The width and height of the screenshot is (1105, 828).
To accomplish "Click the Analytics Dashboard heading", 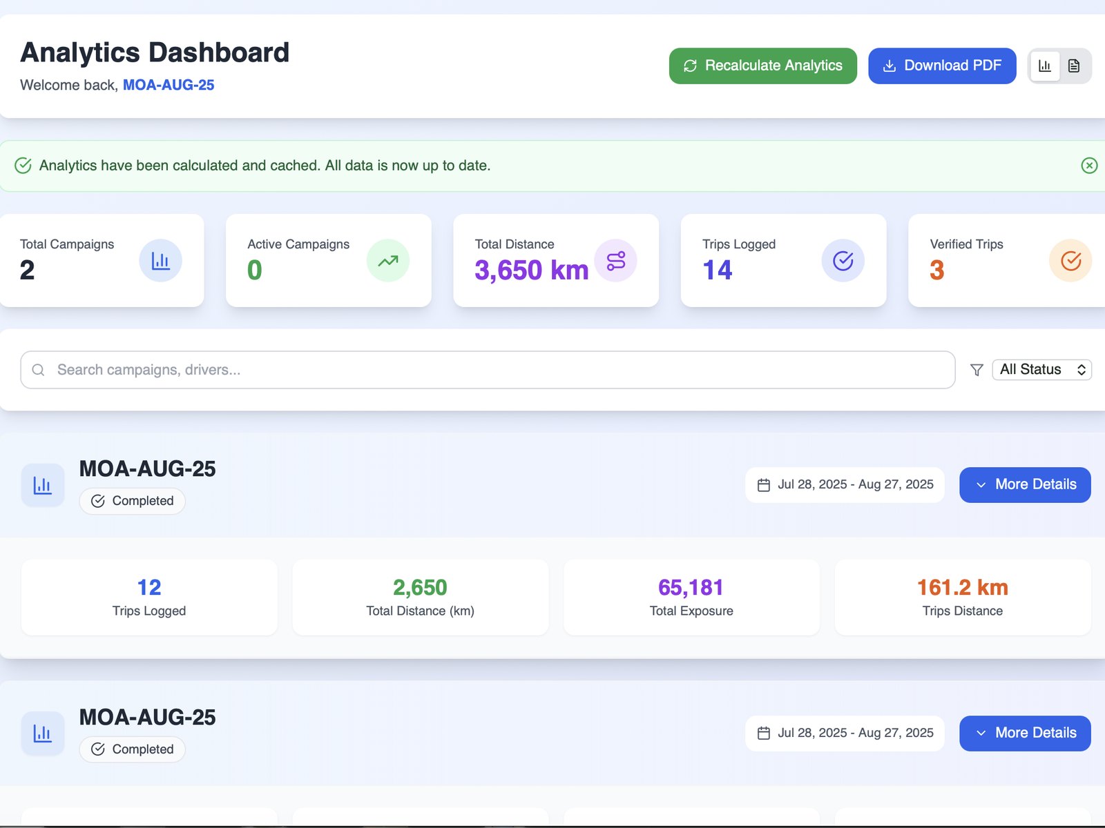I will [x=155, y=52].
